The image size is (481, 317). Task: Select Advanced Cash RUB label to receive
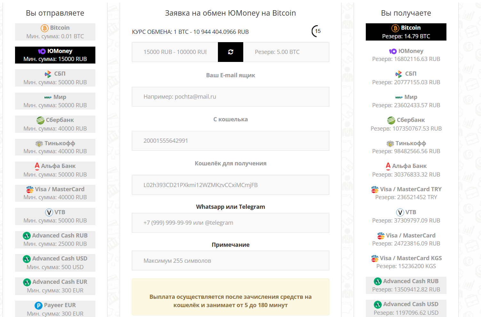tap(411, 281)
